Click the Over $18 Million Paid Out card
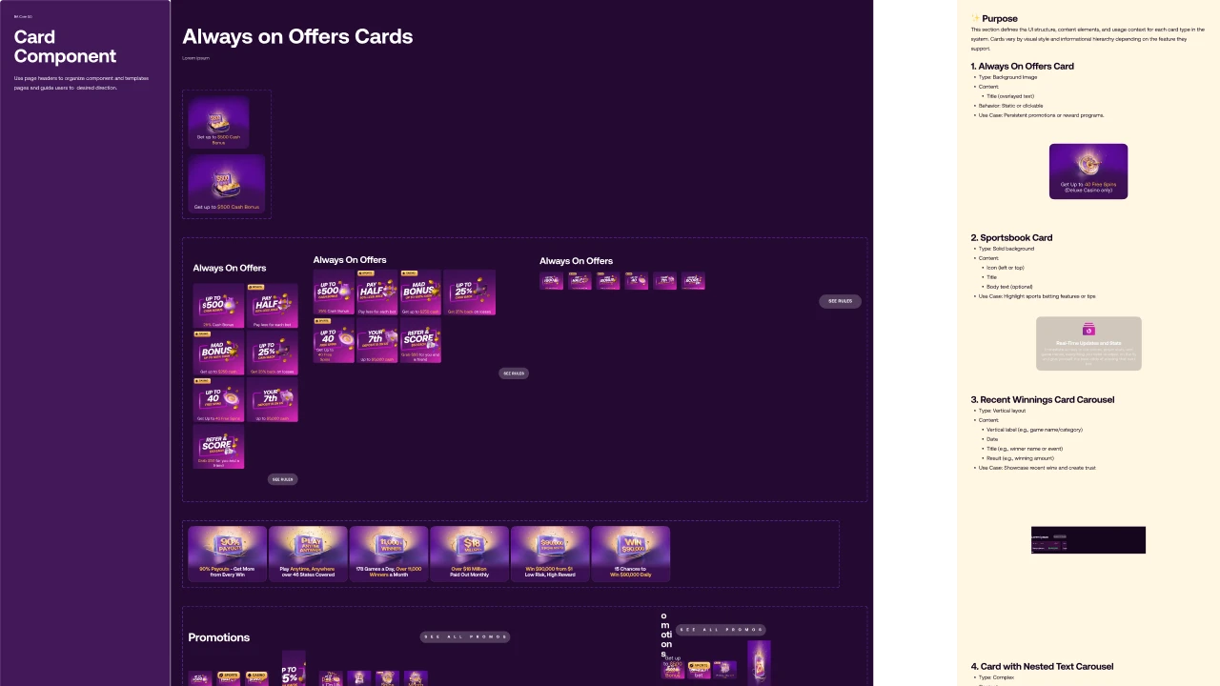 [469, 554]
